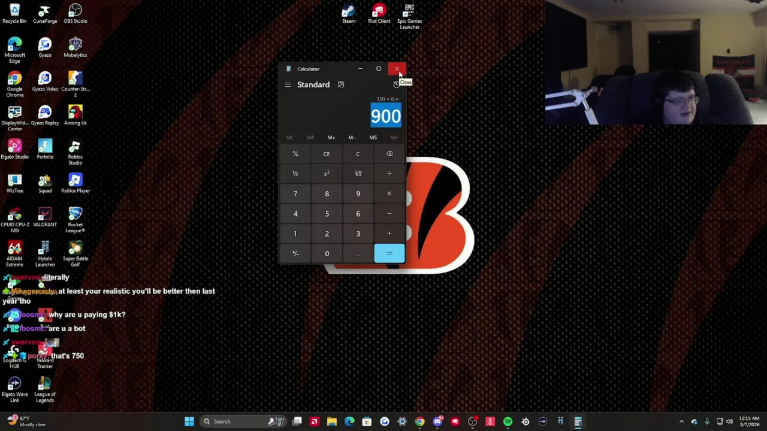
Task: Click the backspace key in Calculator
Action: [389, 154]
